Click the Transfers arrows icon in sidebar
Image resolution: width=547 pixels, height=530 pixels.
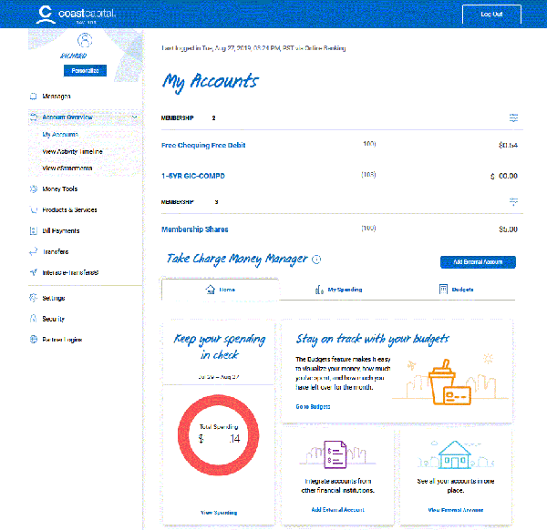[x=33, y=251]
